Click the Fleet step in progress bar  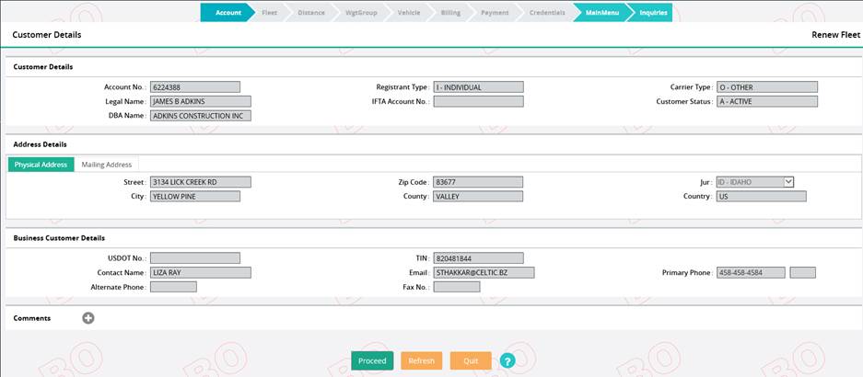[x=270, y=13]
